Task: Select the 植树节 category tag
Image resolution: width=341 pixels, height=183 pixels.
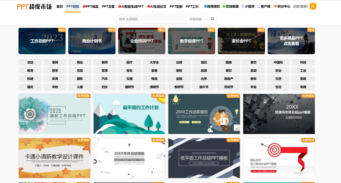Action: tap(130, 87)
